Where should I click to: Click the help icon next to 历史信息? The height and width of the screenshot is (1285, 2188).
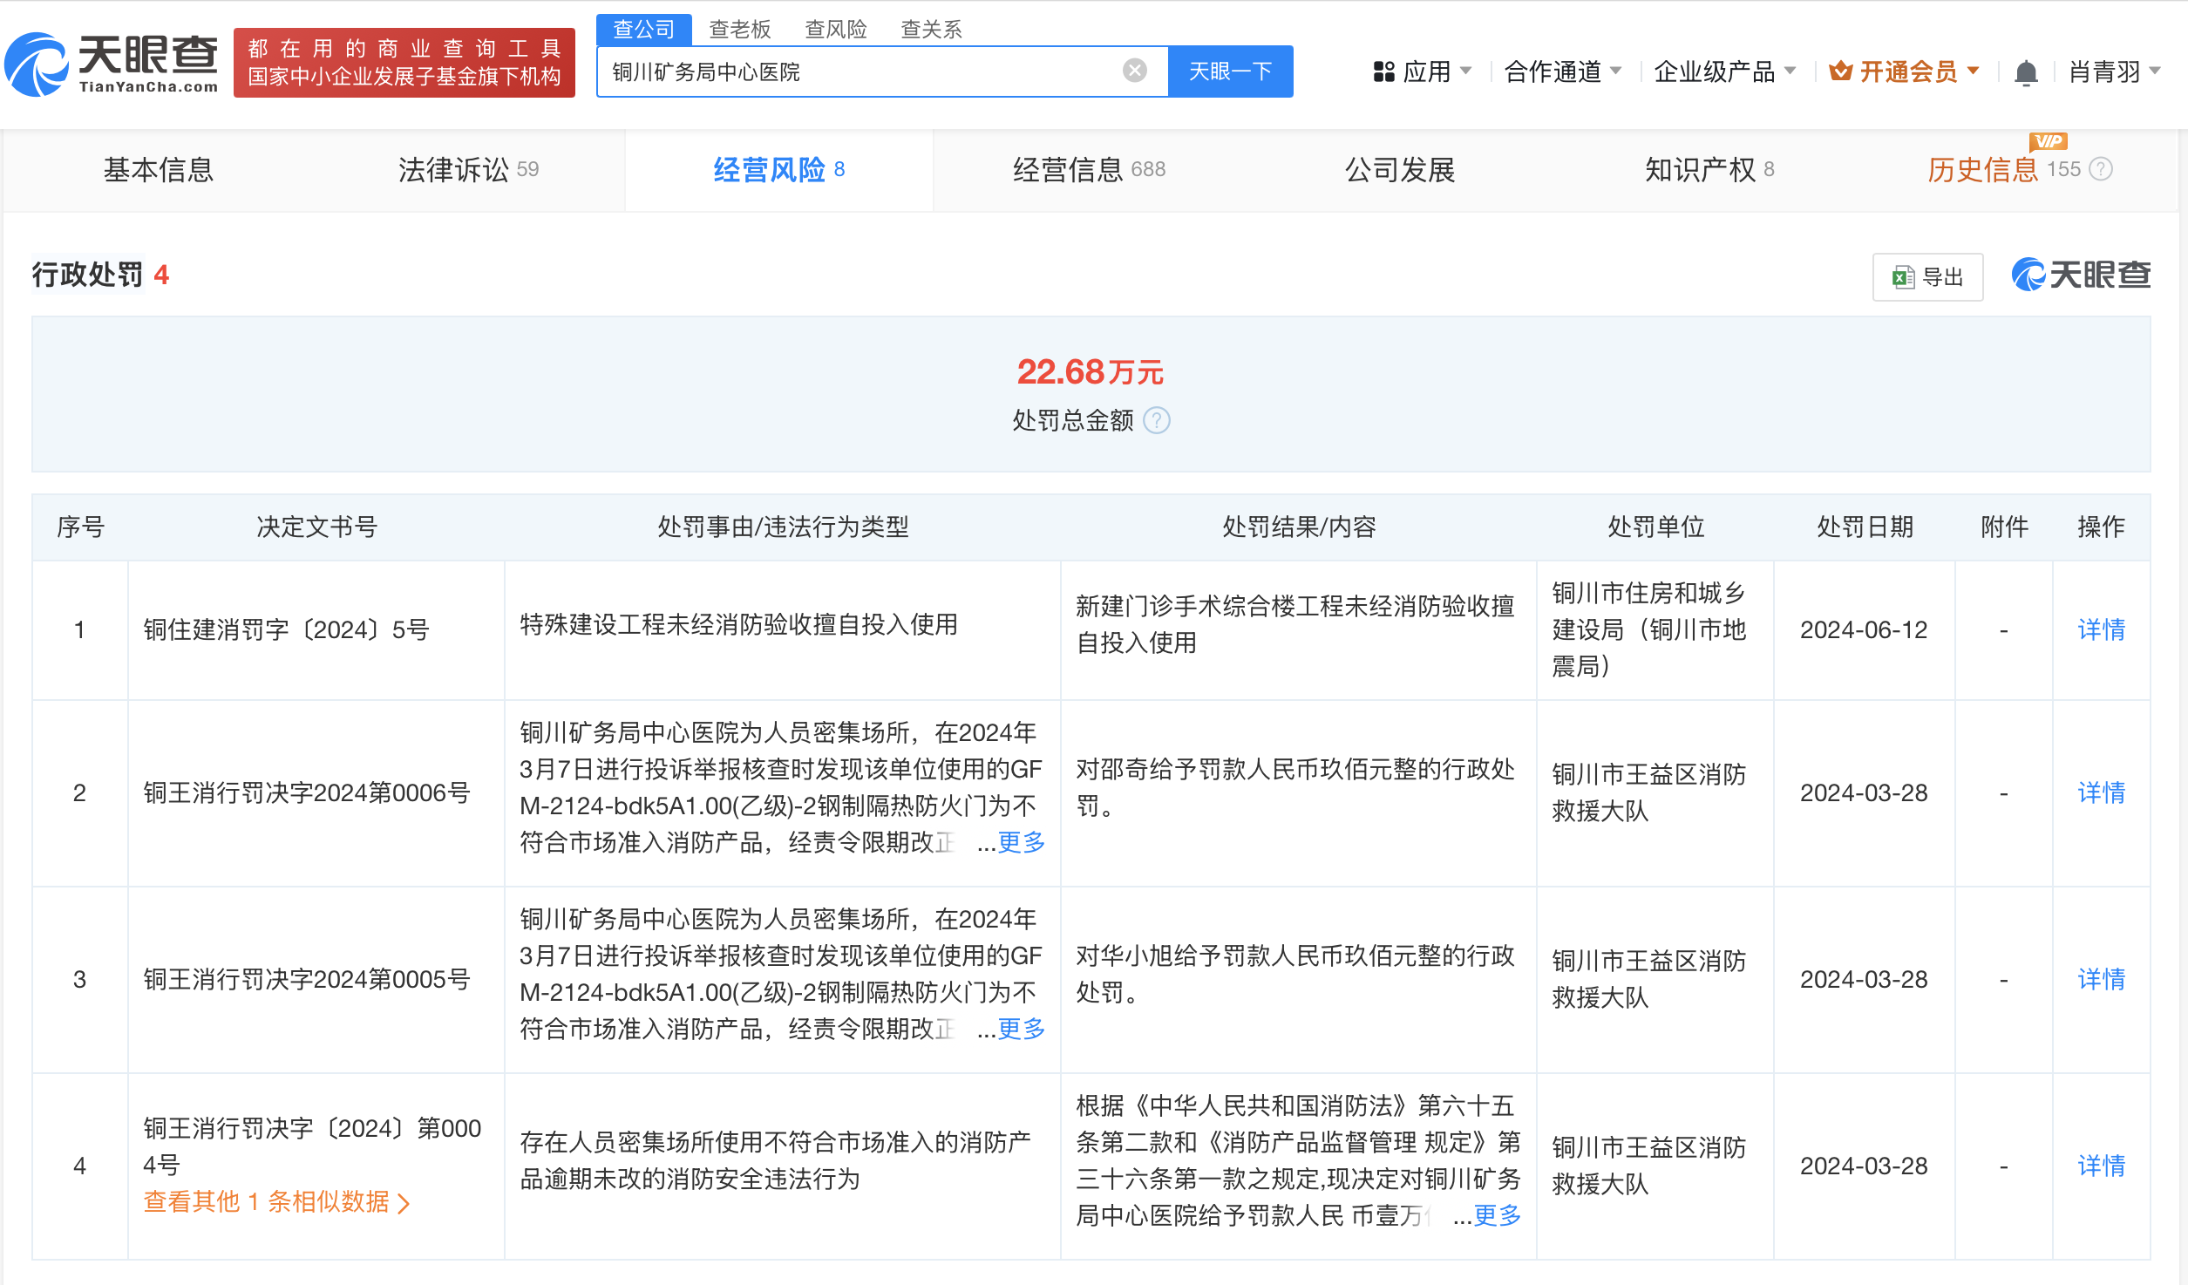click(2101, 169)
